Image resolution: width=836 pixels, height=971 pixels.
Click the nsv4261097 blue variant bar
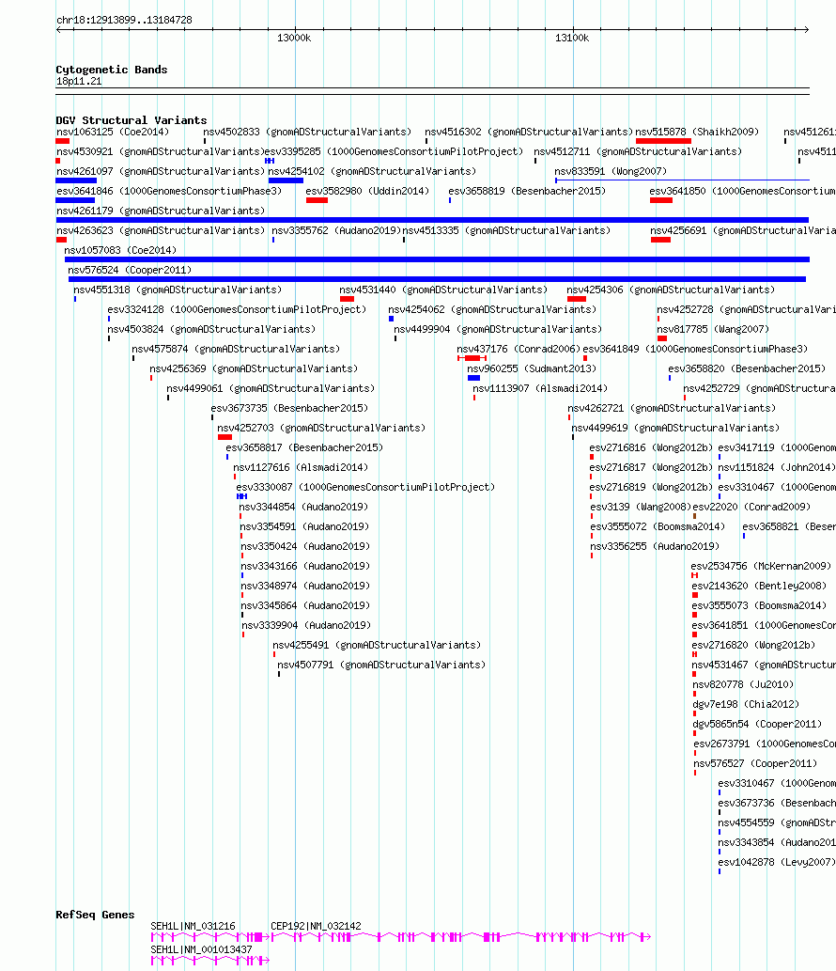point(76,180)
